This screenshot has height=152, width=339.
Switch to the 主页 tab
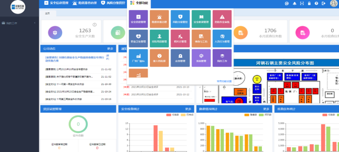[47, 13]
